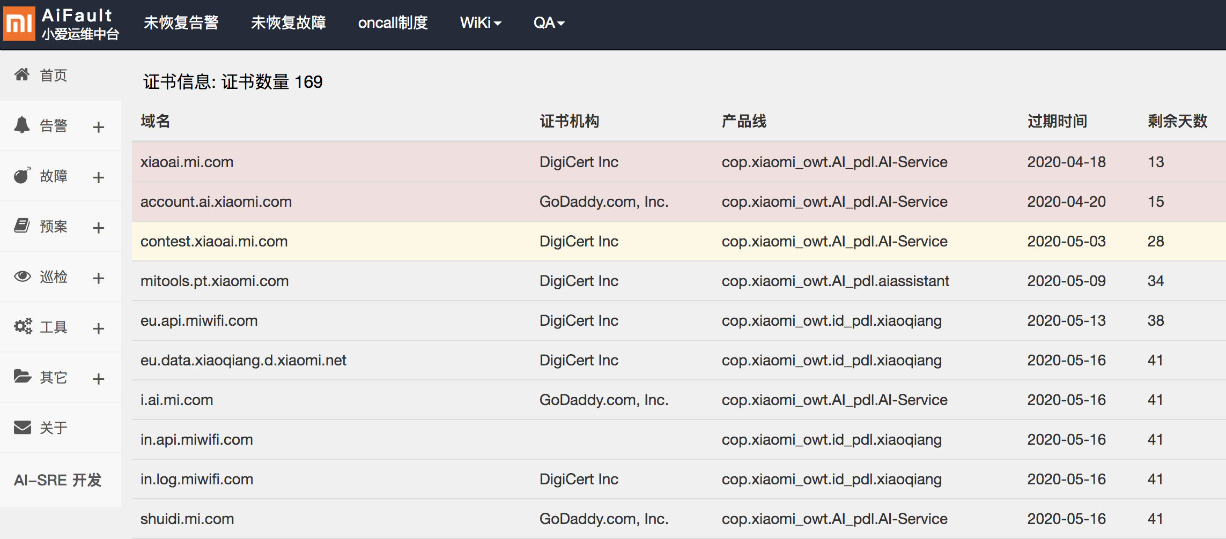Click remaining days value 38

tap(1156, 320)
